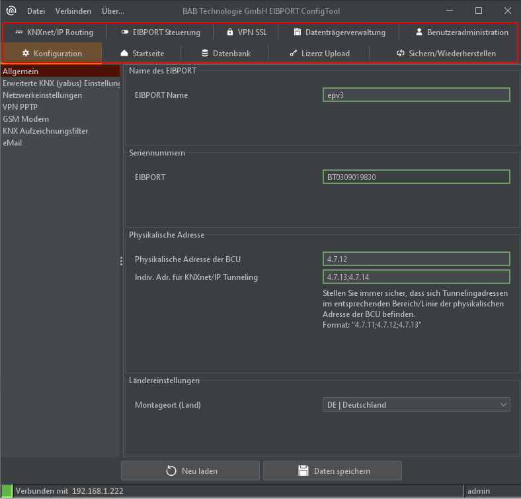Click the VPN SSL lock icon
521x499 pixels.
[230, 32]
